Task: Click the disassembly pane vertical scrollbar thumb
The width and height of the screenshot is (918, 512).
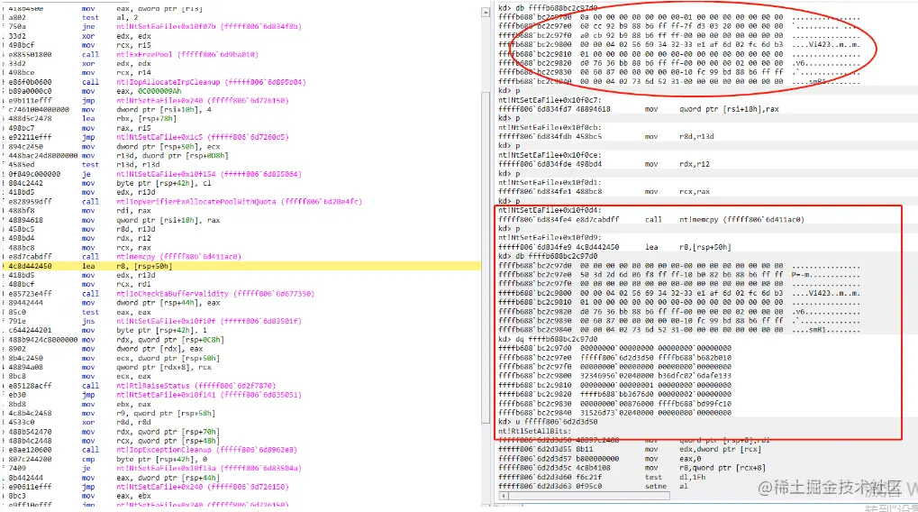Action: [x=486, y=257]
